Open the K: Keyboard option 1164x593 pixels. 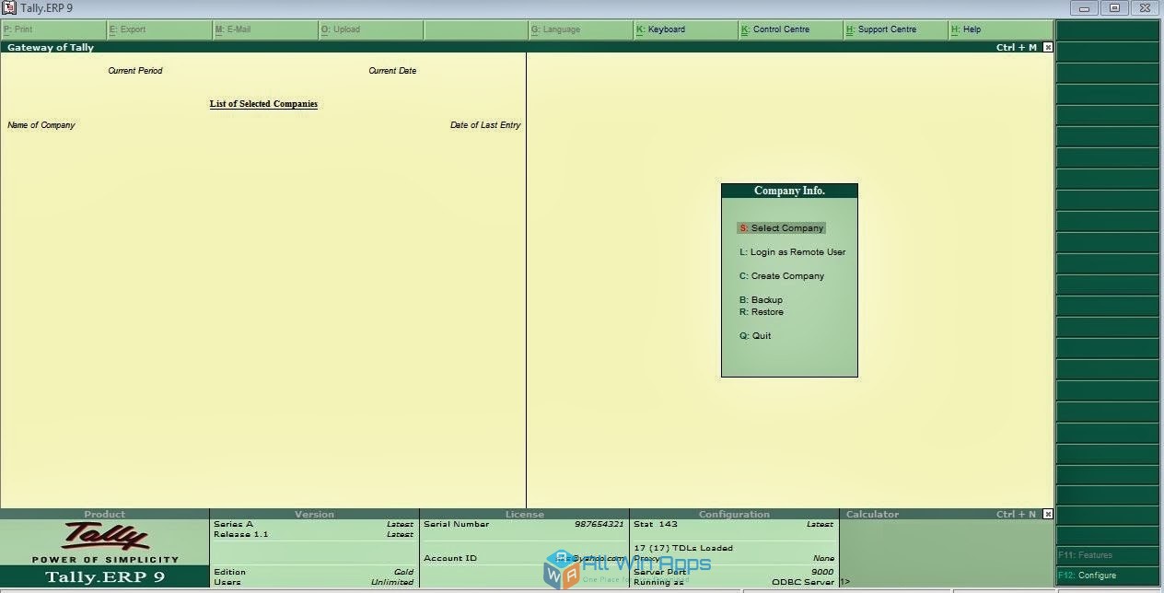[x=686, y=29]
